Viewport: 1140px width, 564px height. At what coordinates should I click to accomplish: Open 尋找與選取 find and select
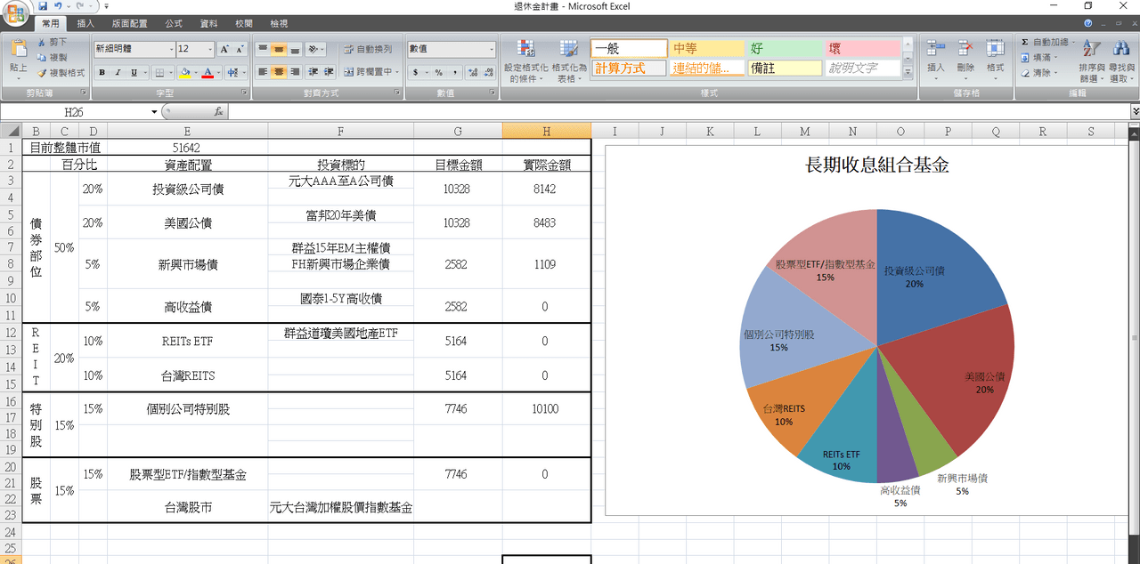(x=1122, y=60)
